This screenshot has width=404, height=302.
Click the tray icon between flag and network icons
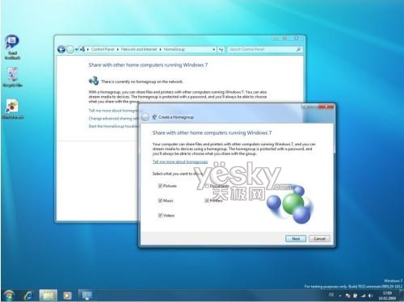356,296
